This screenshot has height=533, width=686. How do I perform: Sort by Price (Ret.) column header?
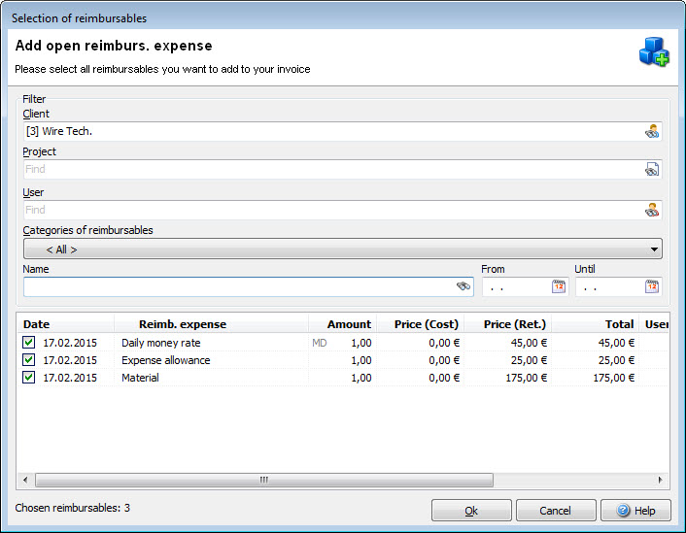click(x=508, y=324)
